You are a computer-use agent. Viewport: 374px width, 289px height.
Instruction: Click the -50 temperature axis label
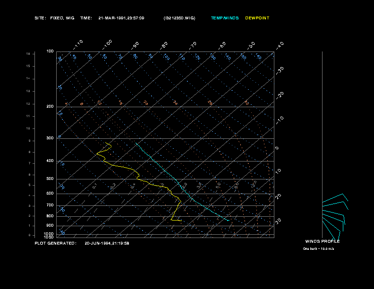click(x=251, y=46)
